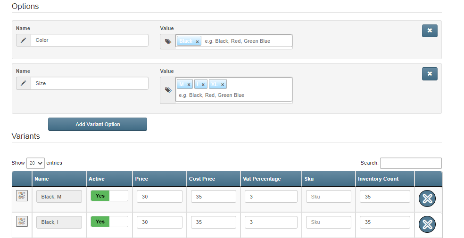Click the Sku field for Black, M
The image size is (464, 238).
point(328,197)
